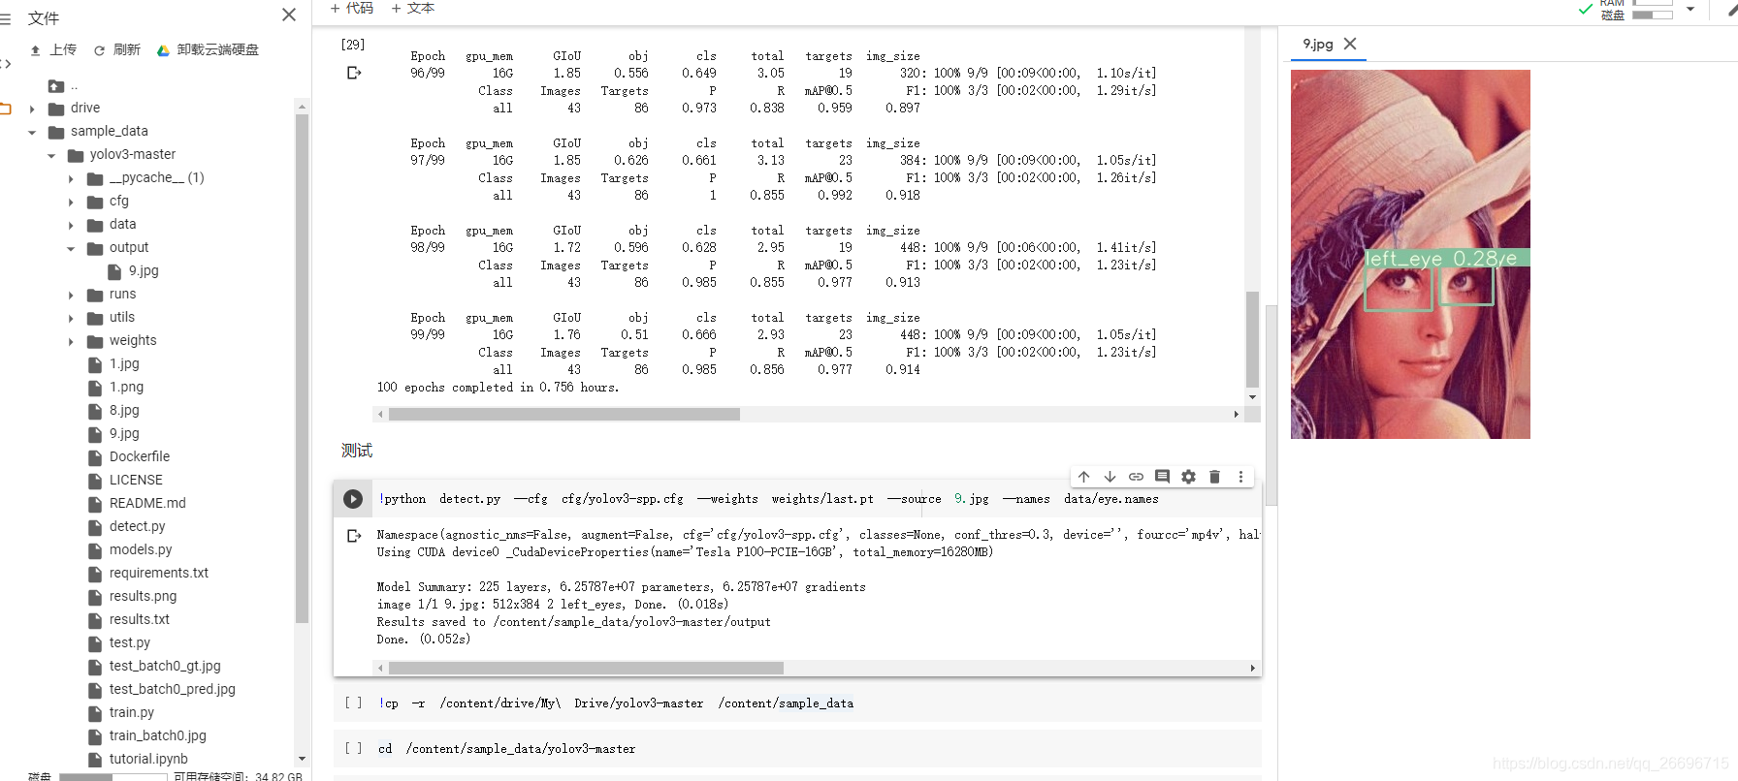Run the detect.py cell

[353, 499]
